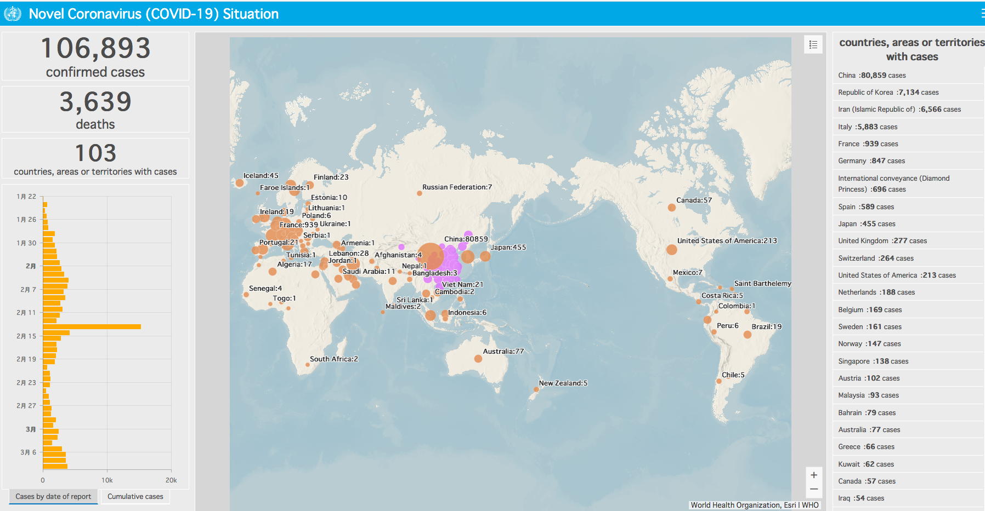985x511 pixels.
Task: Zoom out of the map with minus button
Action: coord(814,489)
